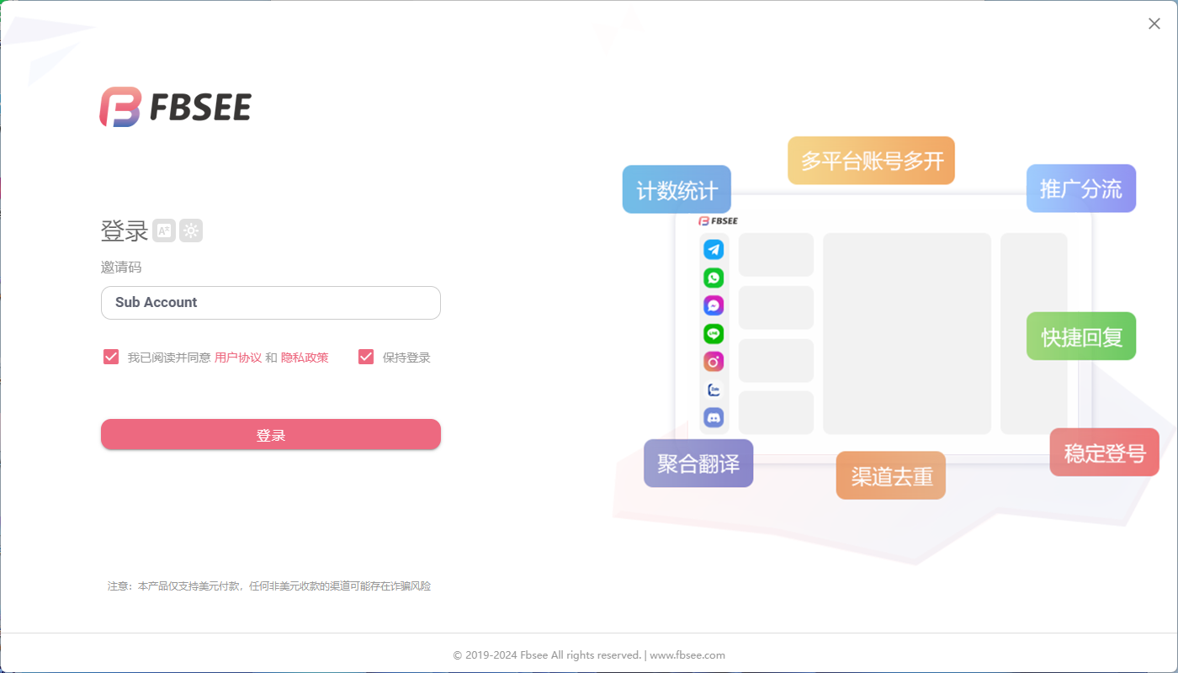Click the WhatsApp icon in the preview

714,278
